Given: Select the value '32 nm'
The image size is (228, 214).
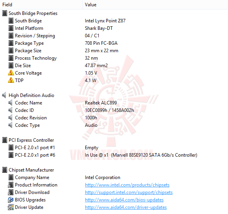Looking at the screenshot, I should 91,58.
